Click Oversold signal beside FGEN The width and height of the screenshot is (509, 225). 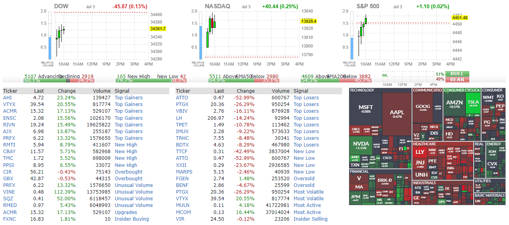point(304,178)
